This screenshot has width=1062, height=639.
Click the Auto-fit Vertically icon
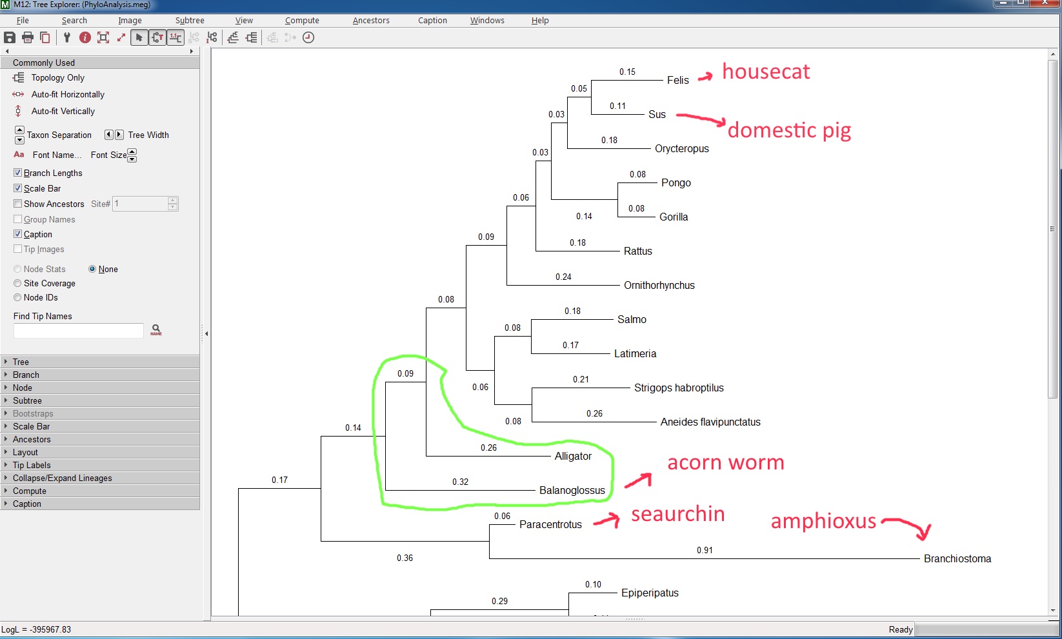pyautogui.click(x=18, y=111)
